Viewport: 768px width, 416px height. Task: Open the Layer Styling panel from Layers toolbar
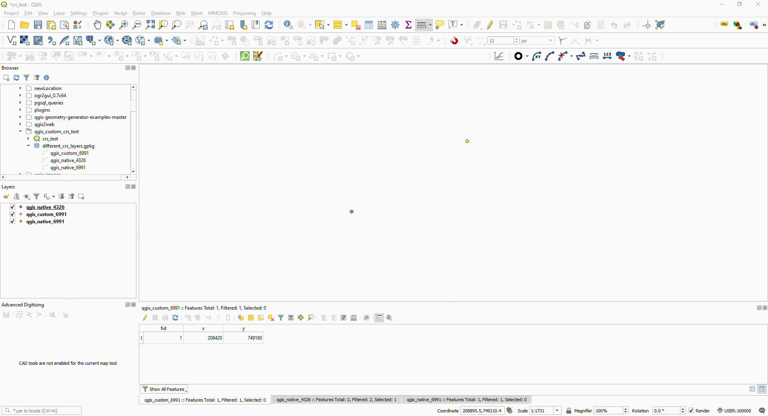coord(6,196)
